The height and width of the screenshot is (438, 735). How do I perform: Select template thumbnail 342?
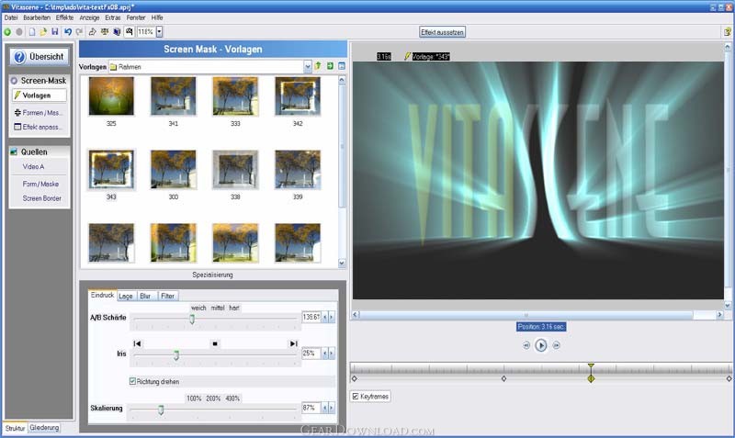[x=298, y=96]
